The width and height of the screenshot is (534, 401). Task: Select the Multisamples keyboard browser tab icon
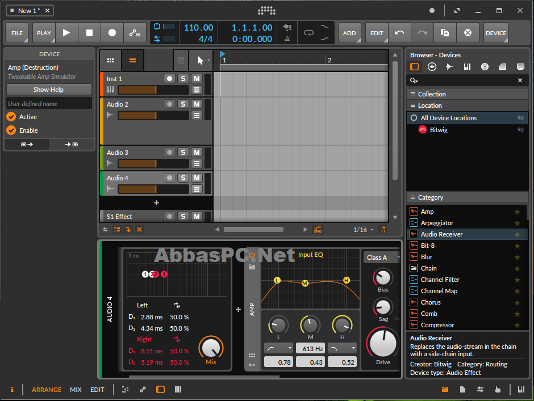pos(467,67)
